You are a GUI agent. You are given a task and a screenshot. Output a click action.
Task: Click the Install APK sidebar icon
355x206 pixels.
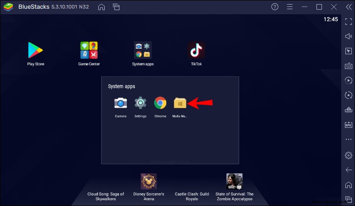349,125
